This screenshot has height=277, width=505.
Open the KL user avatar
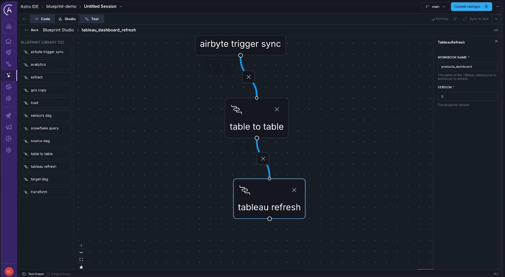point(9,271)
